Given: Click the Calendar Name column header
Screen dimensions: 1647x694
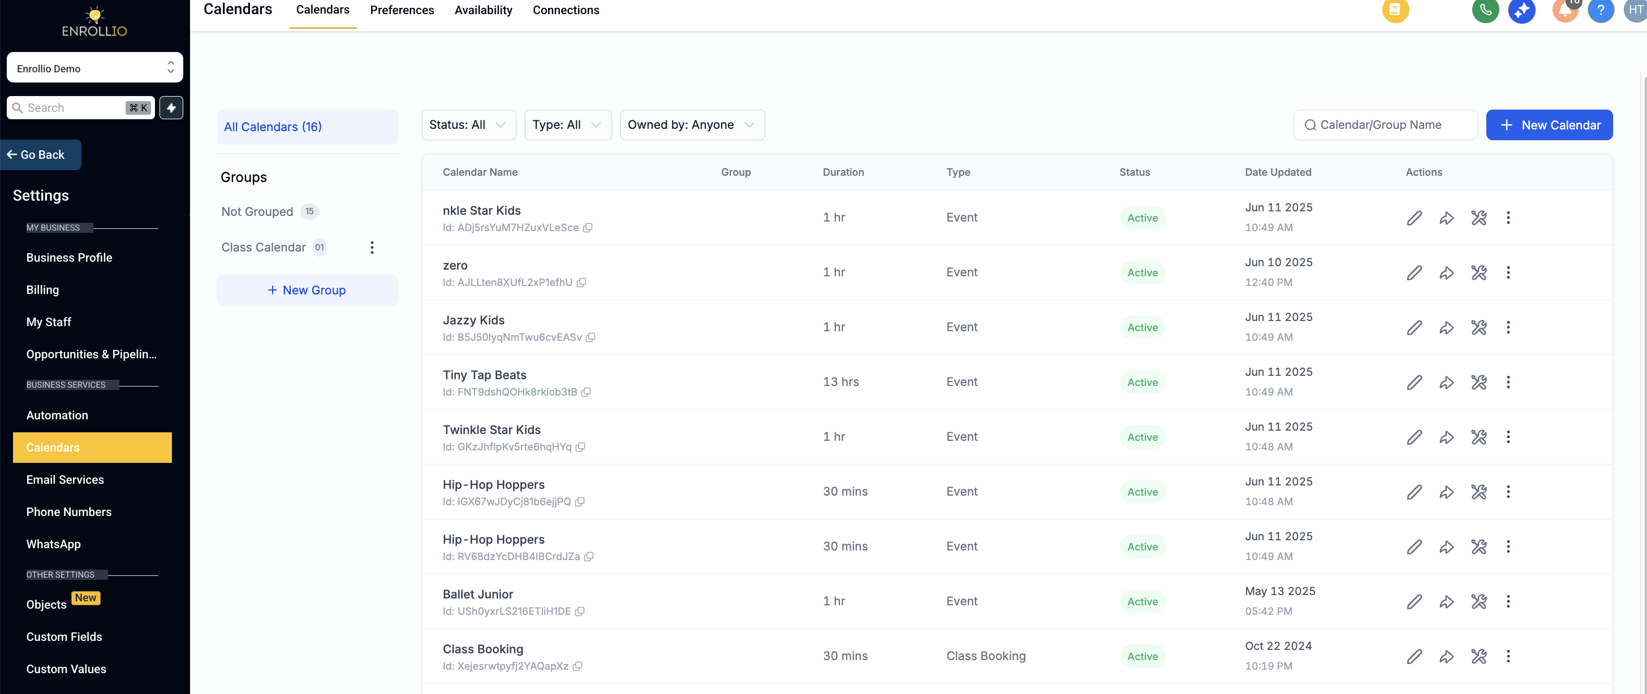Looking at the screenshot, I should click(480, 172).
